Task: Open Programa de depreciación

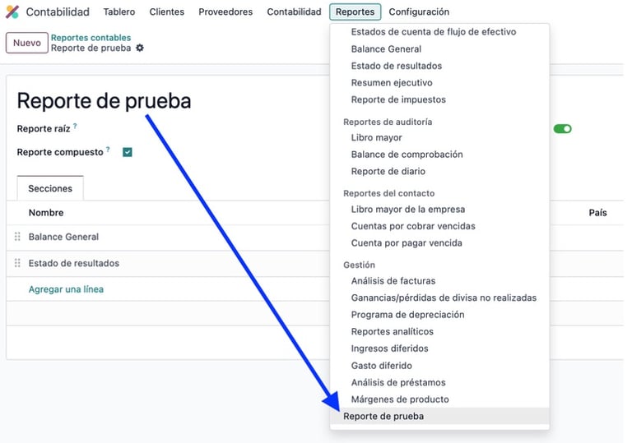Action: pyautogui.click(x=407, y=315)
